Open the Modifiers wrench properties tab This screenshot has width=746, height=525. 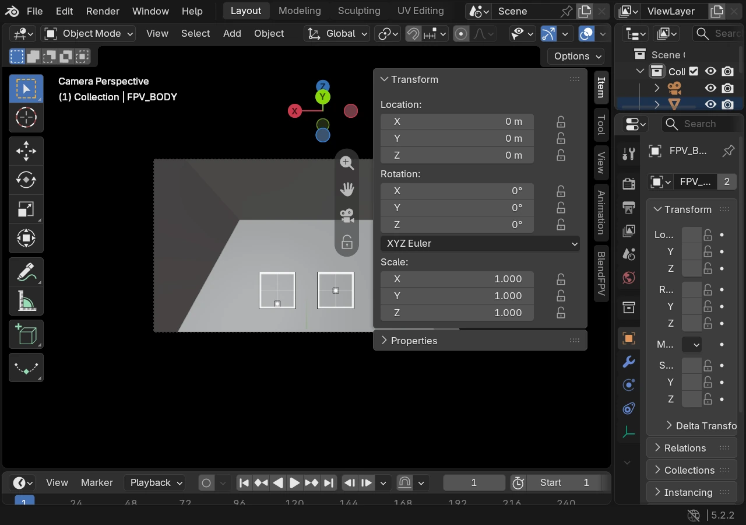[x=628, y=362]
